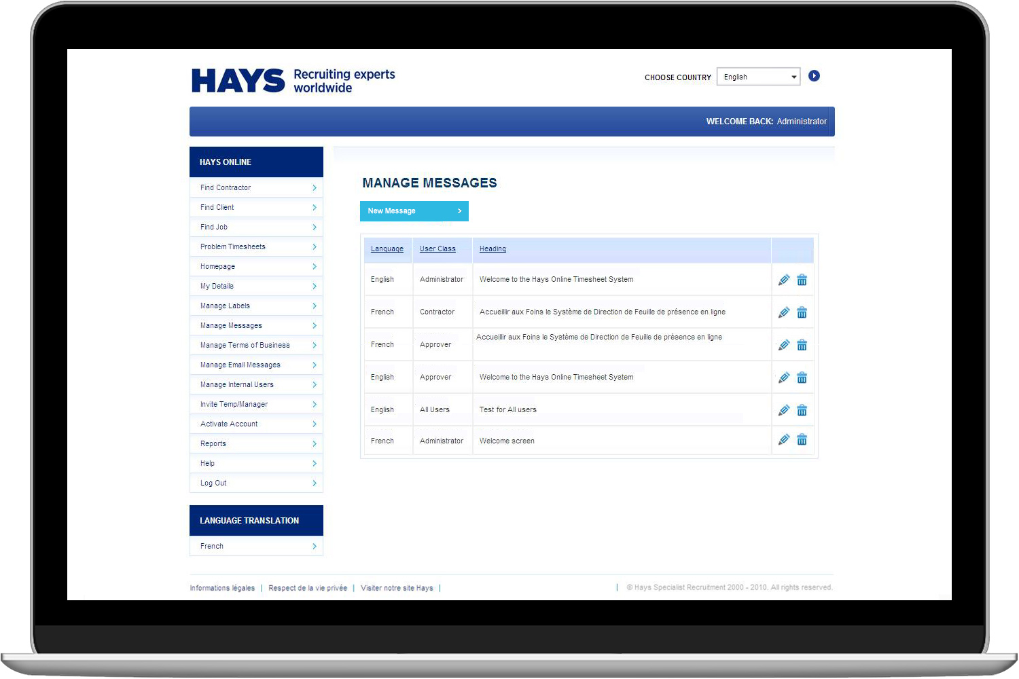Delete the French Contractor message

pyautogui.click(x=802, y=312)
